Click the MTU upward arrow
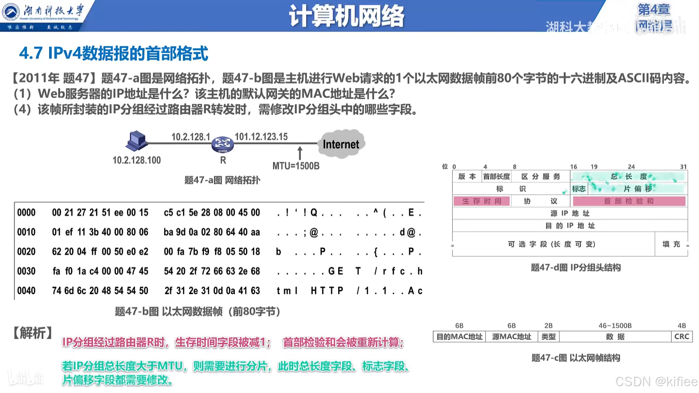The image size is (699, 393). pyautogui.click(x=300, y=153)
